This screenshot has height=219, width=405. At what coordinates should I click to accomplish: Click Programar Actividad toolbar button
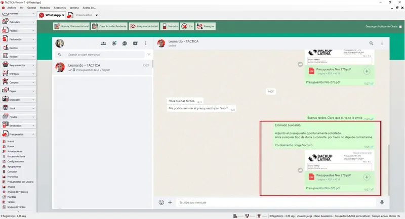coord(144,26)
